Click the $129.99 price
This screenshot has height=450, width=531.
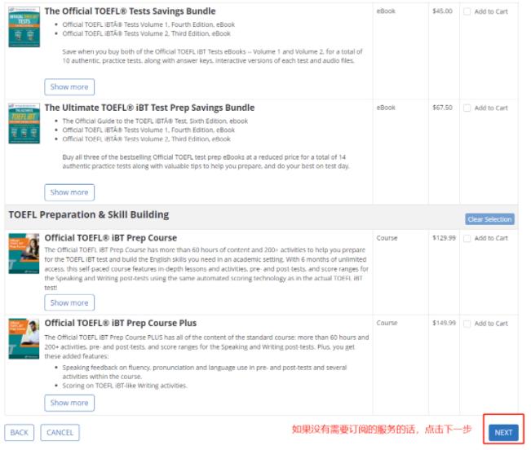[x=444, y=238]
